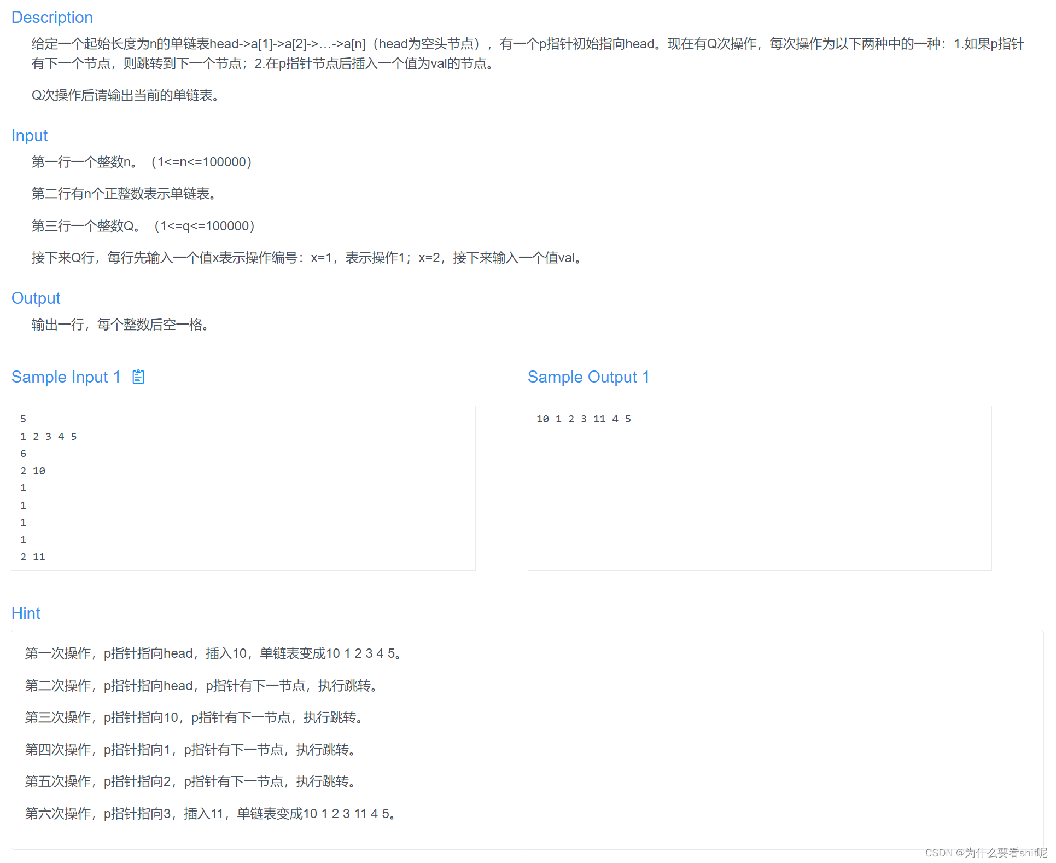Screen dimensions: 1056x863
Task: Click the line '2 11' in sample input
Action: coord(33,557)
